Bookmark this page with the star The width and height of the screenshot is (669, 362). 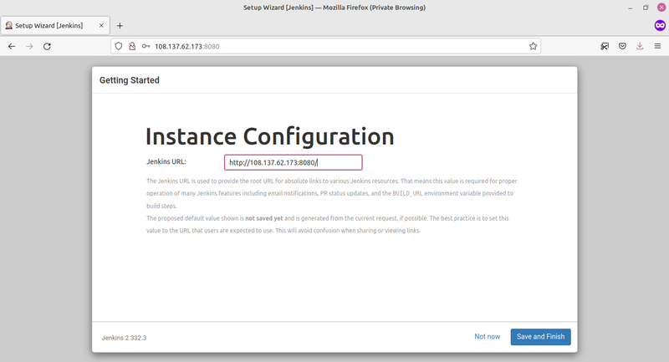pos(533,47)
